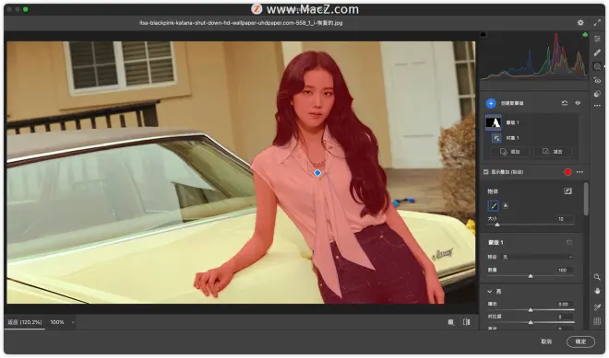This screenshot has height=358, width=609.
Task: Select the Hand pan tool
Action: coord(597,291)
